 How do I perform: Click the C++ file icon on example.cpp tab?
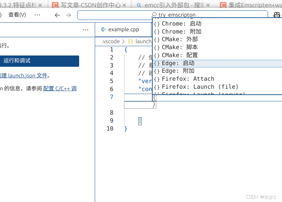pos(104,29)
